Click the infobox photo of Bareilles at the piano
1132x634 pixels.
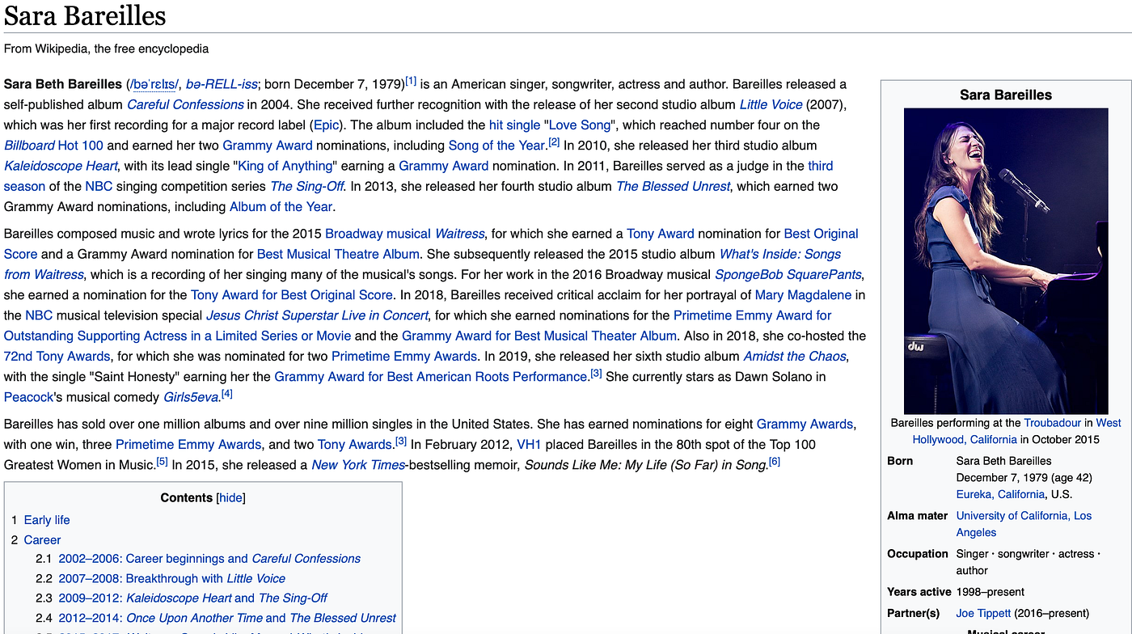pos(1006,261)
